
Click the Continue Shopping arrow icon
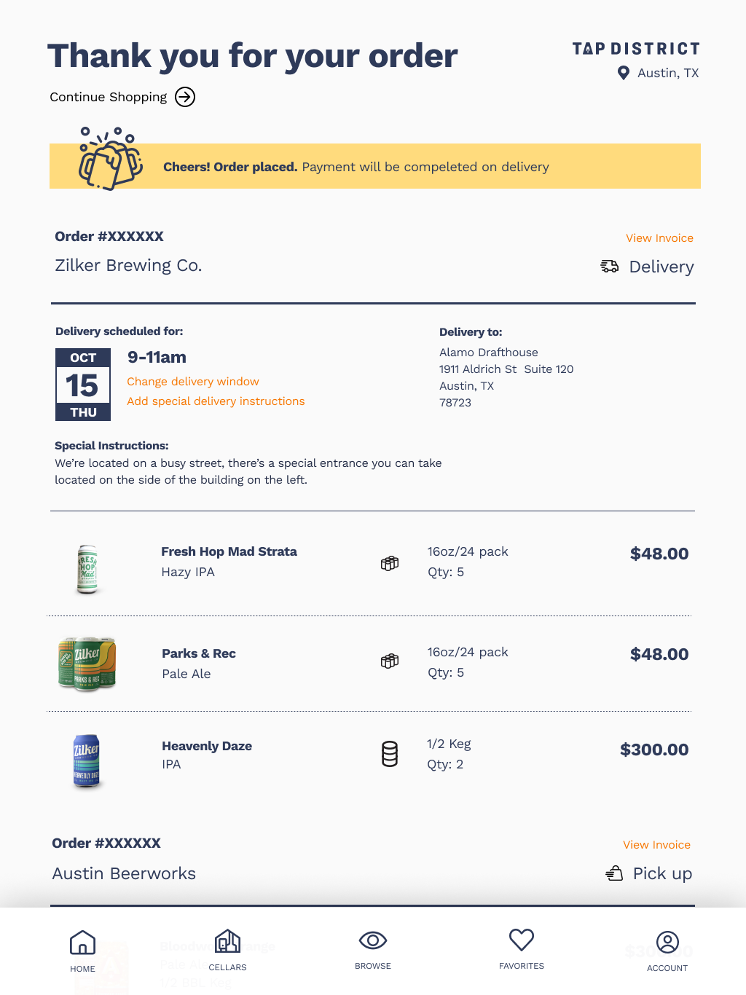[x=185, y=97]
